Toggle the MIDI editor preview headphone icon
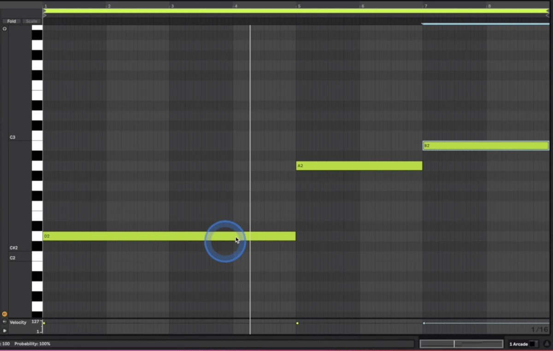The image size is (553, 351). [x=5, y=29]
